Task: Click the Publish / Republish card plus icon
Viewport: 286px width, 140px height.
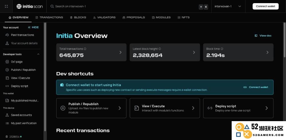Action: (63, 108)
